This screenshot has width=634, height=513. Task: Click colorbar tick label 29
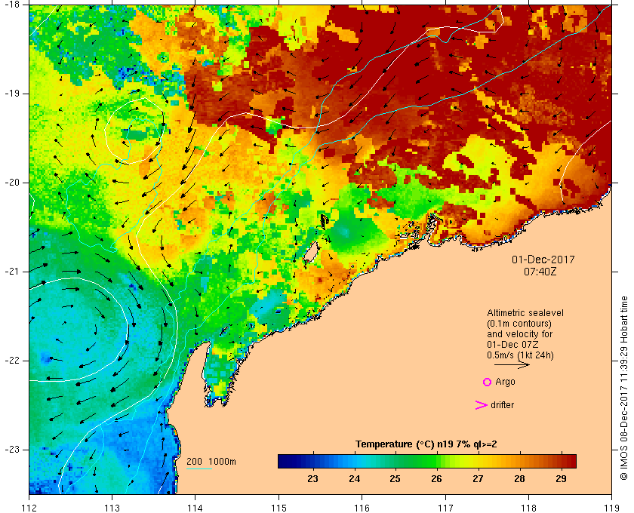(561, 478)
